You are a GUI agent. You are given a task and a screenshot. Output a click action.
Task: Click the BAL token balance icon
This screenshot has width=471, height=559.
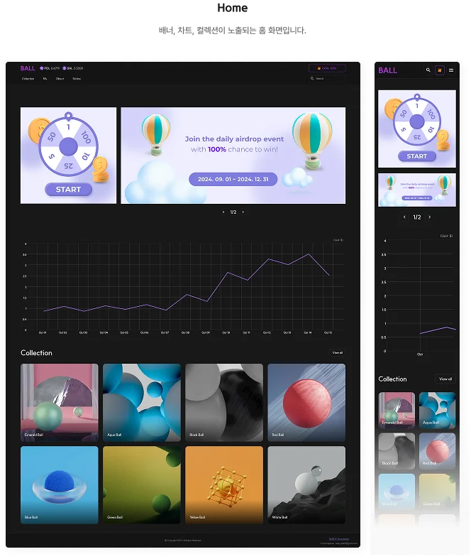(65, 68)
